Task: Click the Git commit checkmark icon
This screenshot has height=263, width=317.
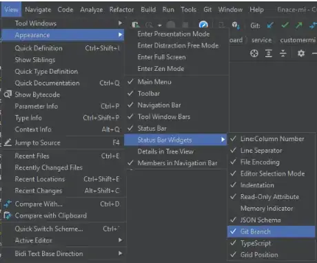Action: [285, 25]
